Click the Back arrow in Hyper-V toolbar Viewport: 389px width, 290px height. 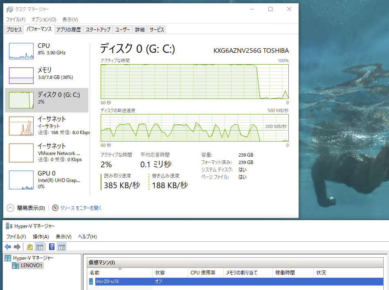click(x=8, y=247)
